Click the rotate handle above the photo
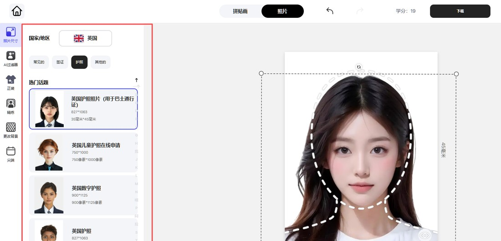Screen dimensions: 501x241 tap(359, 67)
